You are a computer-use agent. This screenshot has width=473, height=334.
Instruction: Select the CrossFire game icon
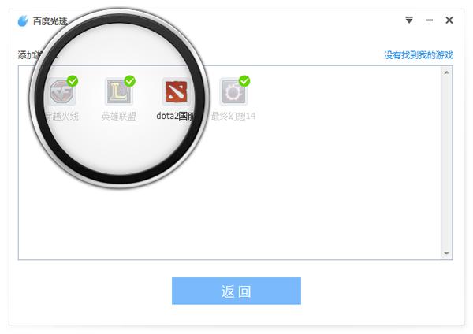(61, 92)
